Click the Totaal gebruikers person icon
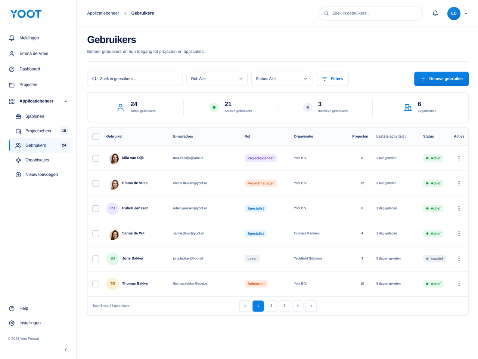The width and height of the screenshot is (478, 359). 120,108
